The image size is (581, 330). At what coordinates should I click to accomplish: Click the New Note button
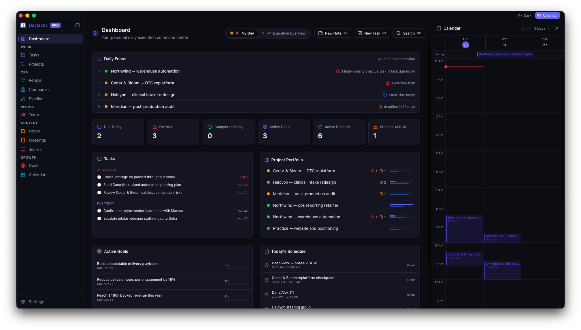(x=333, y=33)
